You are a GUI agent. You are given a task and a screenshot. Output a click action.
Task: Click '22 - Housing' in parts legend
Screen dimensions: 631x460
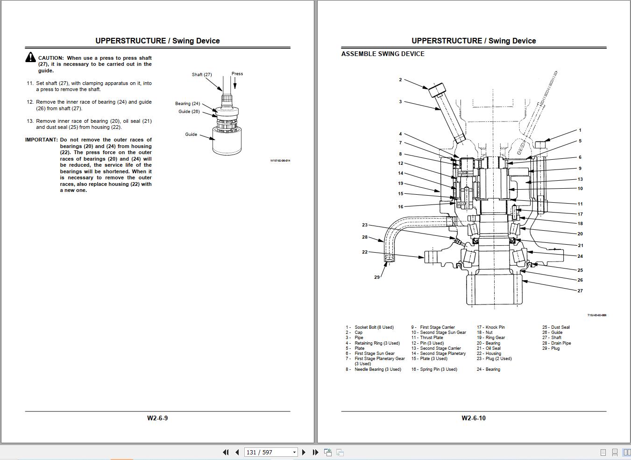[489, 354]
